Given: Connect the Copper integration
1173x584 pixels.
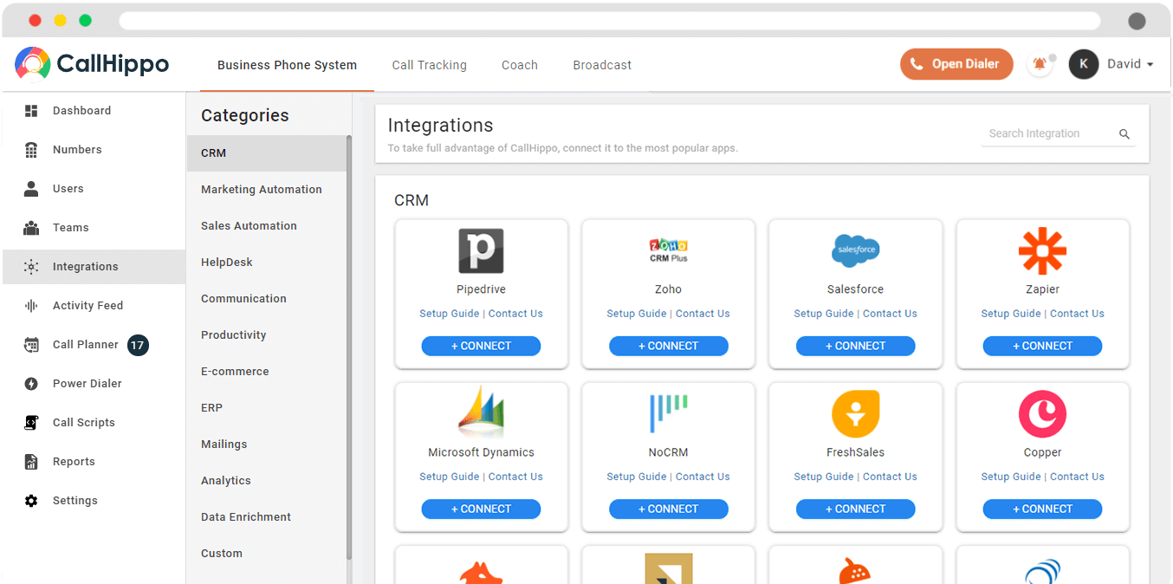Looking at the screenshot, I should [1042, 509].
